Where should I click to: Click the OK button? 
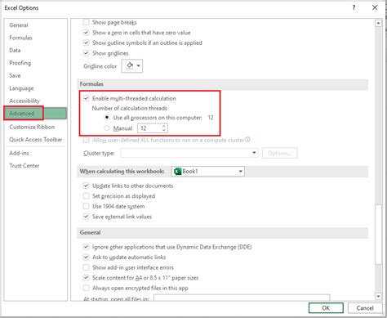tap(326, 308)
